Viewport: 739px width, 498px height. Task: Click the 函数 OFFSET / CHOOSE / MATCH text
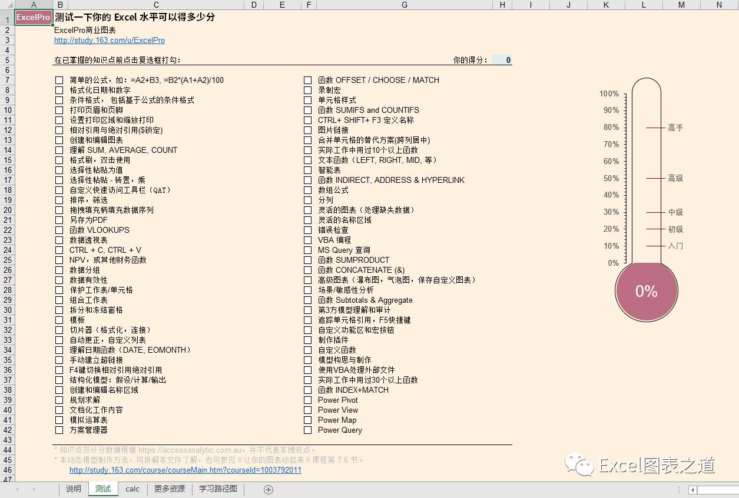pos(379,80)
